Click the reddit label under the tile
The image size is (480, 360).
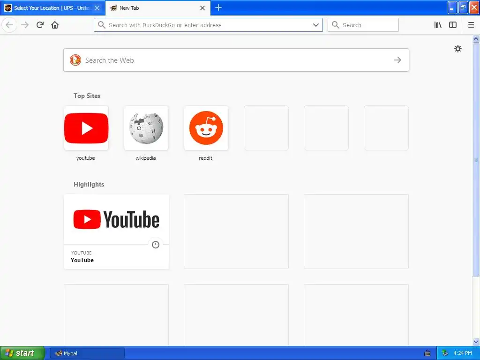point(205,158)
